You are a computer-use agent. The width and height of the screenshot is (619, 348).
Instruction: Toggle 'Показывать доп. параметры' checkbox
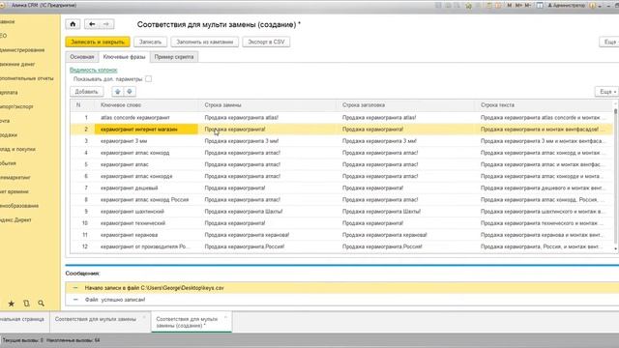tap(148, 79)
